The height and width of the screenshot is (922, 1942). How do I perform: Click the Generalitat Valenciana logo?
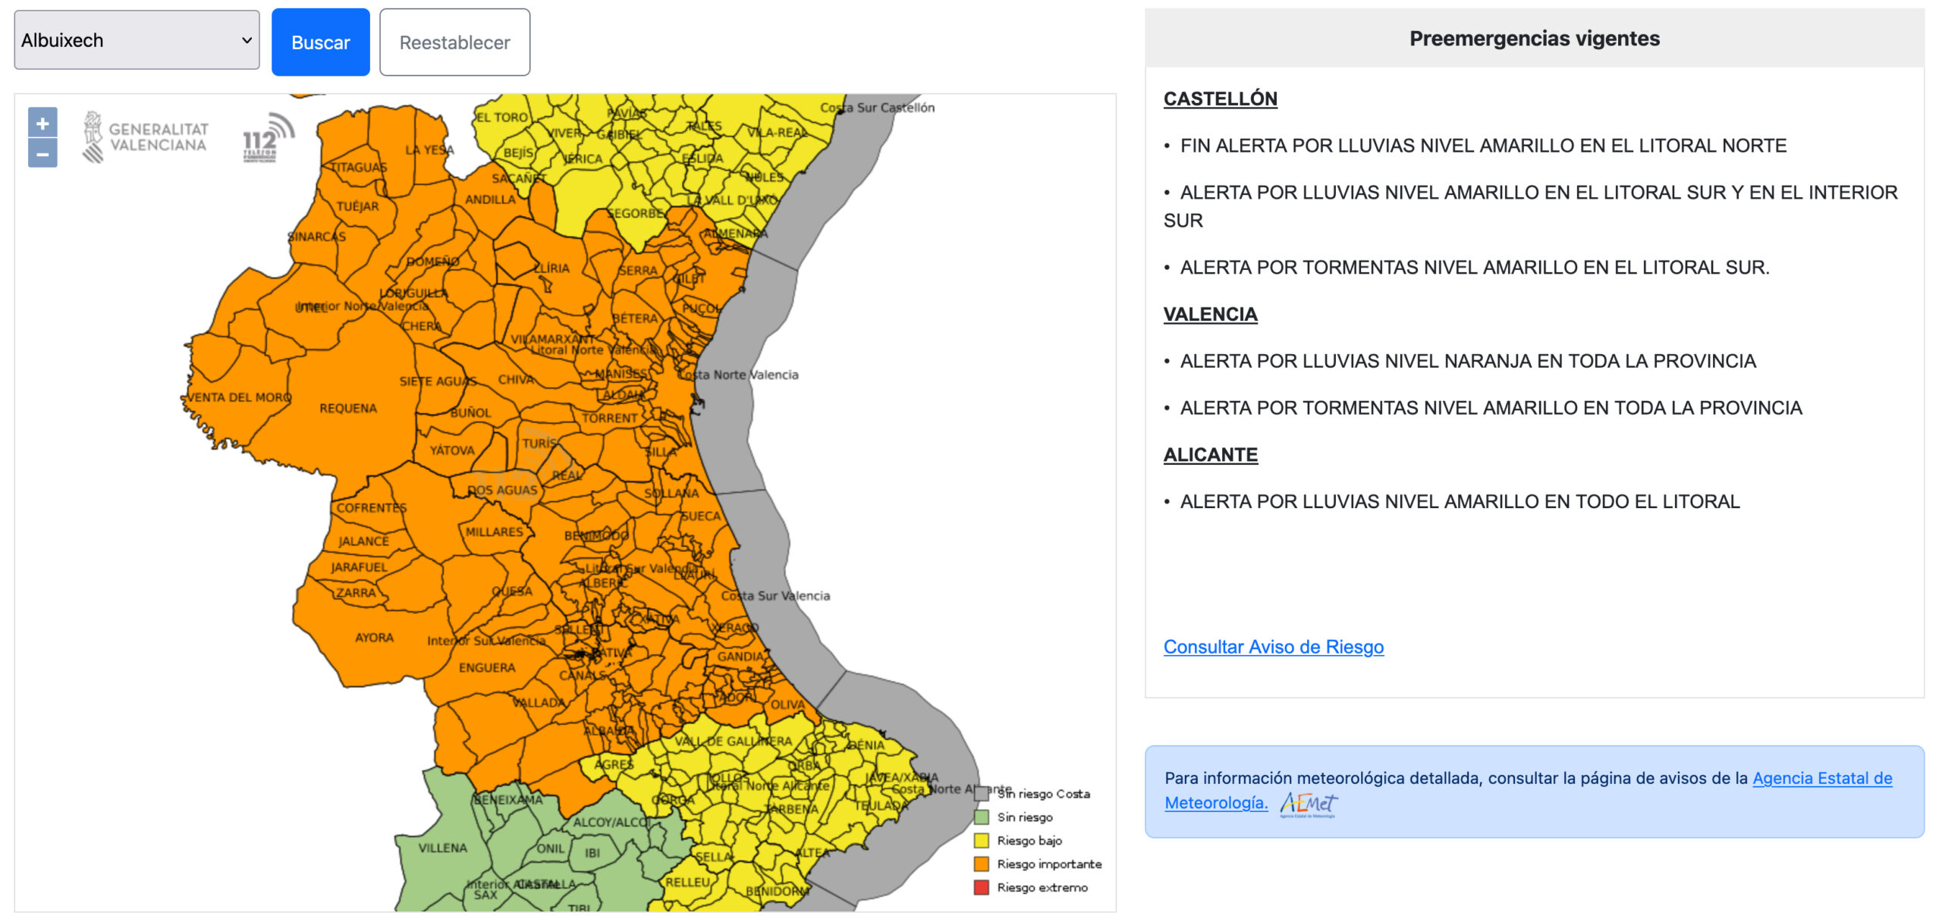coord(145,137)
